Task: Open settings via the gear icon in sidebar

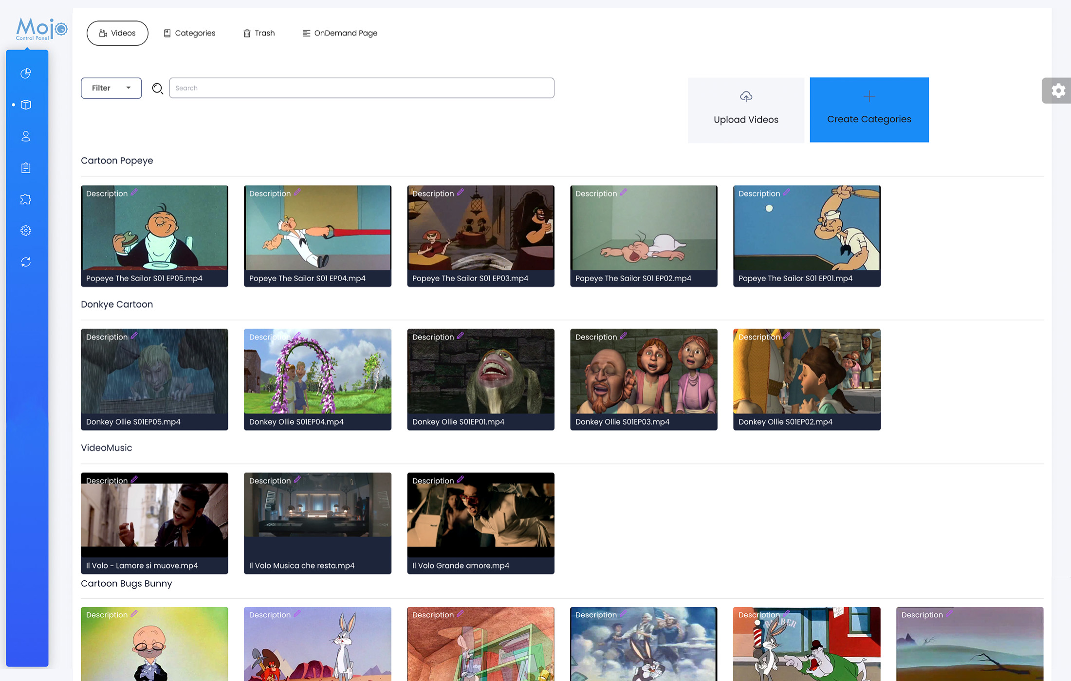Action: coord(25,231)
